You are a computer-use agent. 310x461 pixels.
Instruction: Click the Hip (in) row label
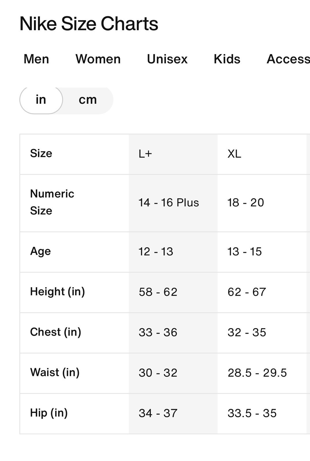[49, 413]
